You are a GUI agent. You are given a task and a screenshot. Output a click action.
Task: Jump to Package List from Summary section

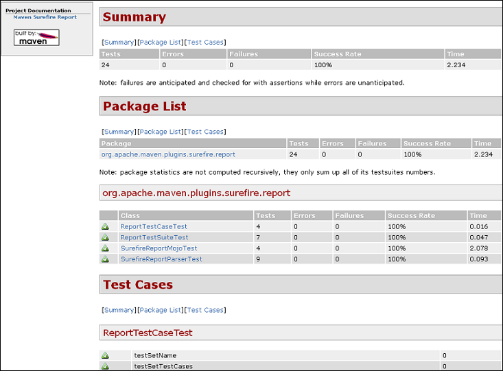(x=161, y=43)
